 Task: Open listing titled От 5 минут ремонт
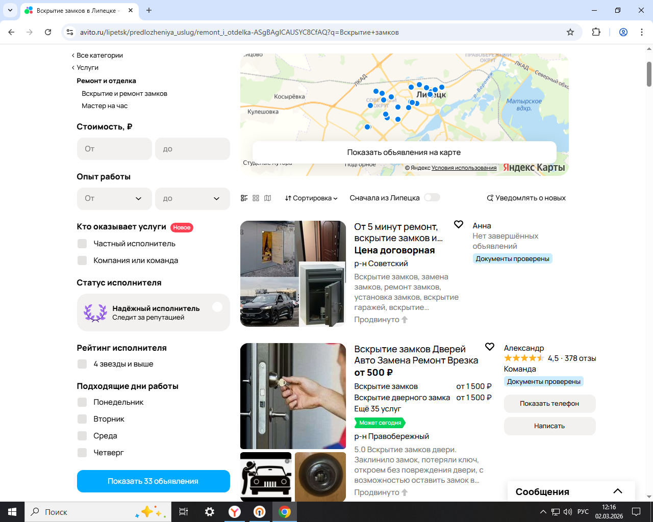point(398,232)
